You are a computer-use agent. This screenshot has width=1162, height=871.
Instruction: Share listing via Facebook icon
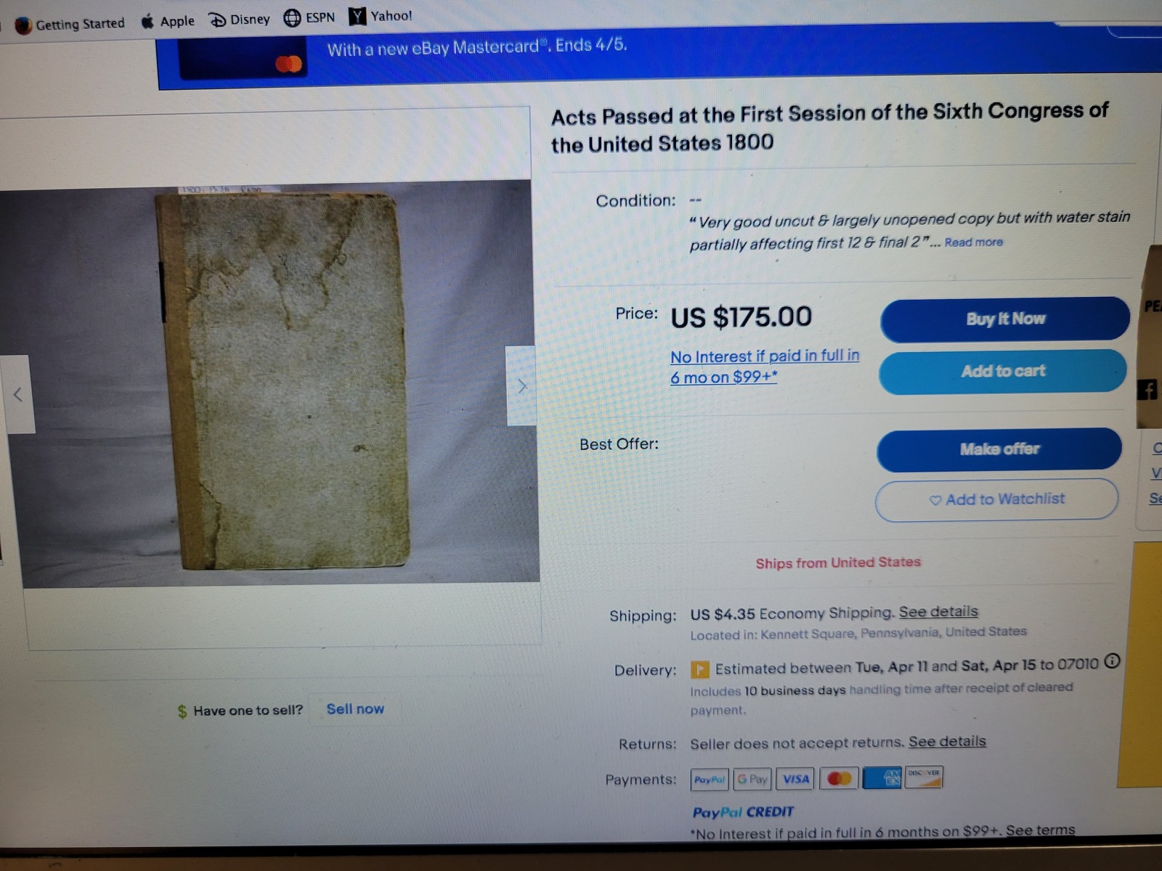pos(1147,390)
